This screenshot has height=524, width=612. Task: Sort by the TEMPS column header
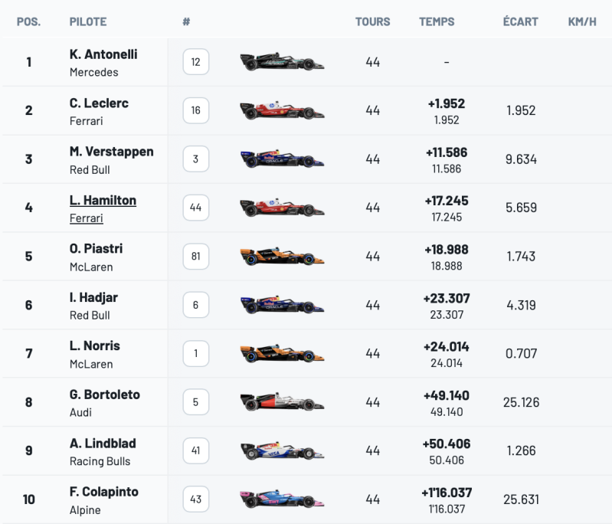[437, 21]
